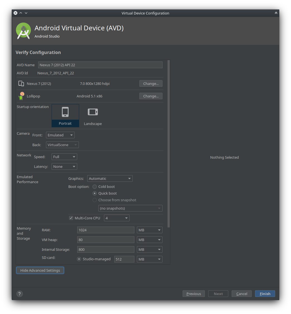Click the 7.0 800x1280 hdpi text
This screenshot has height=314, width=291.
(95, 84)
